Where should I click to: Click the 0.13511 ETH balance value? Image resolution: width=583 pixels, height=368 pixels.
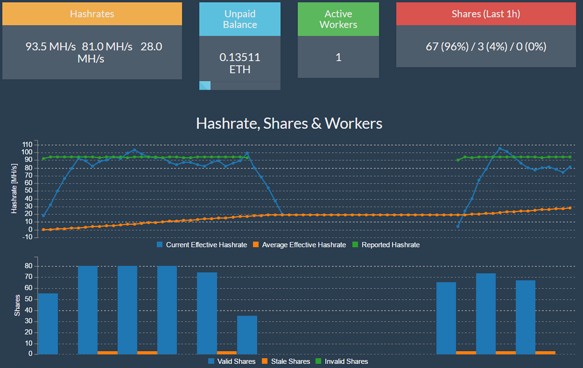239,63
